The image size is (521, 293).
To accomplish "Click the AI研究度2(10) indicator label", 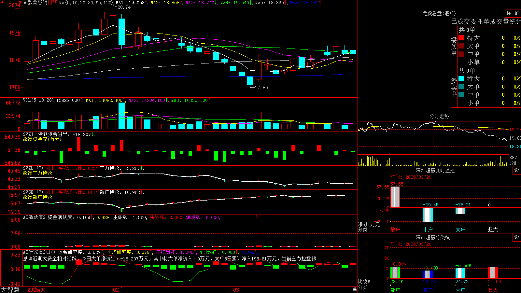I will click(39, 252).
